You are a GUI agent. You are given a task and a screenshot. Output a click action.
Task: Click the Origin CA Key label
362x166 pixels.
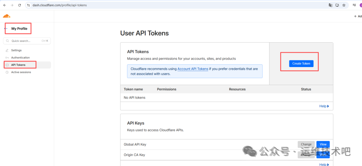[x=134, y=155]
